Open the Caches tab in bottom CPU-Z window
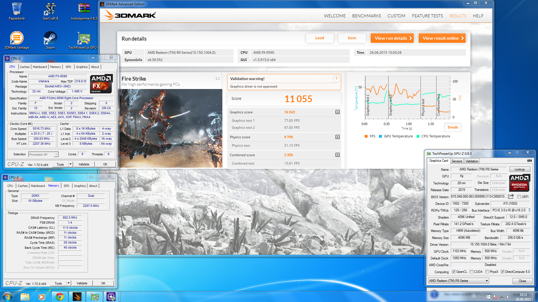The image size is (538, 302). [22, 186]
